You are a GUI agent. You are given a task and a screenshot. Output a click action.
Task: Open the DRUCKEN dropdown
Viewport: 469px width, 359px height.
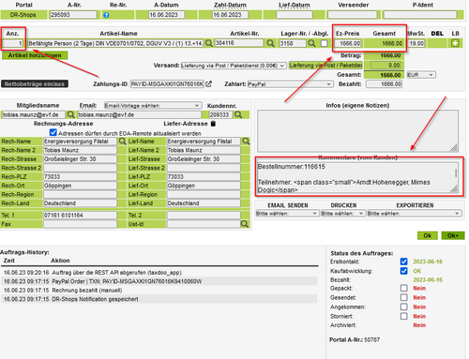343,213
